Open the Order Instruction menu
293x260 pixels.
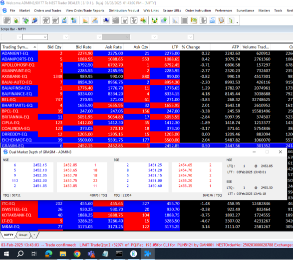[x=198, y=10]
